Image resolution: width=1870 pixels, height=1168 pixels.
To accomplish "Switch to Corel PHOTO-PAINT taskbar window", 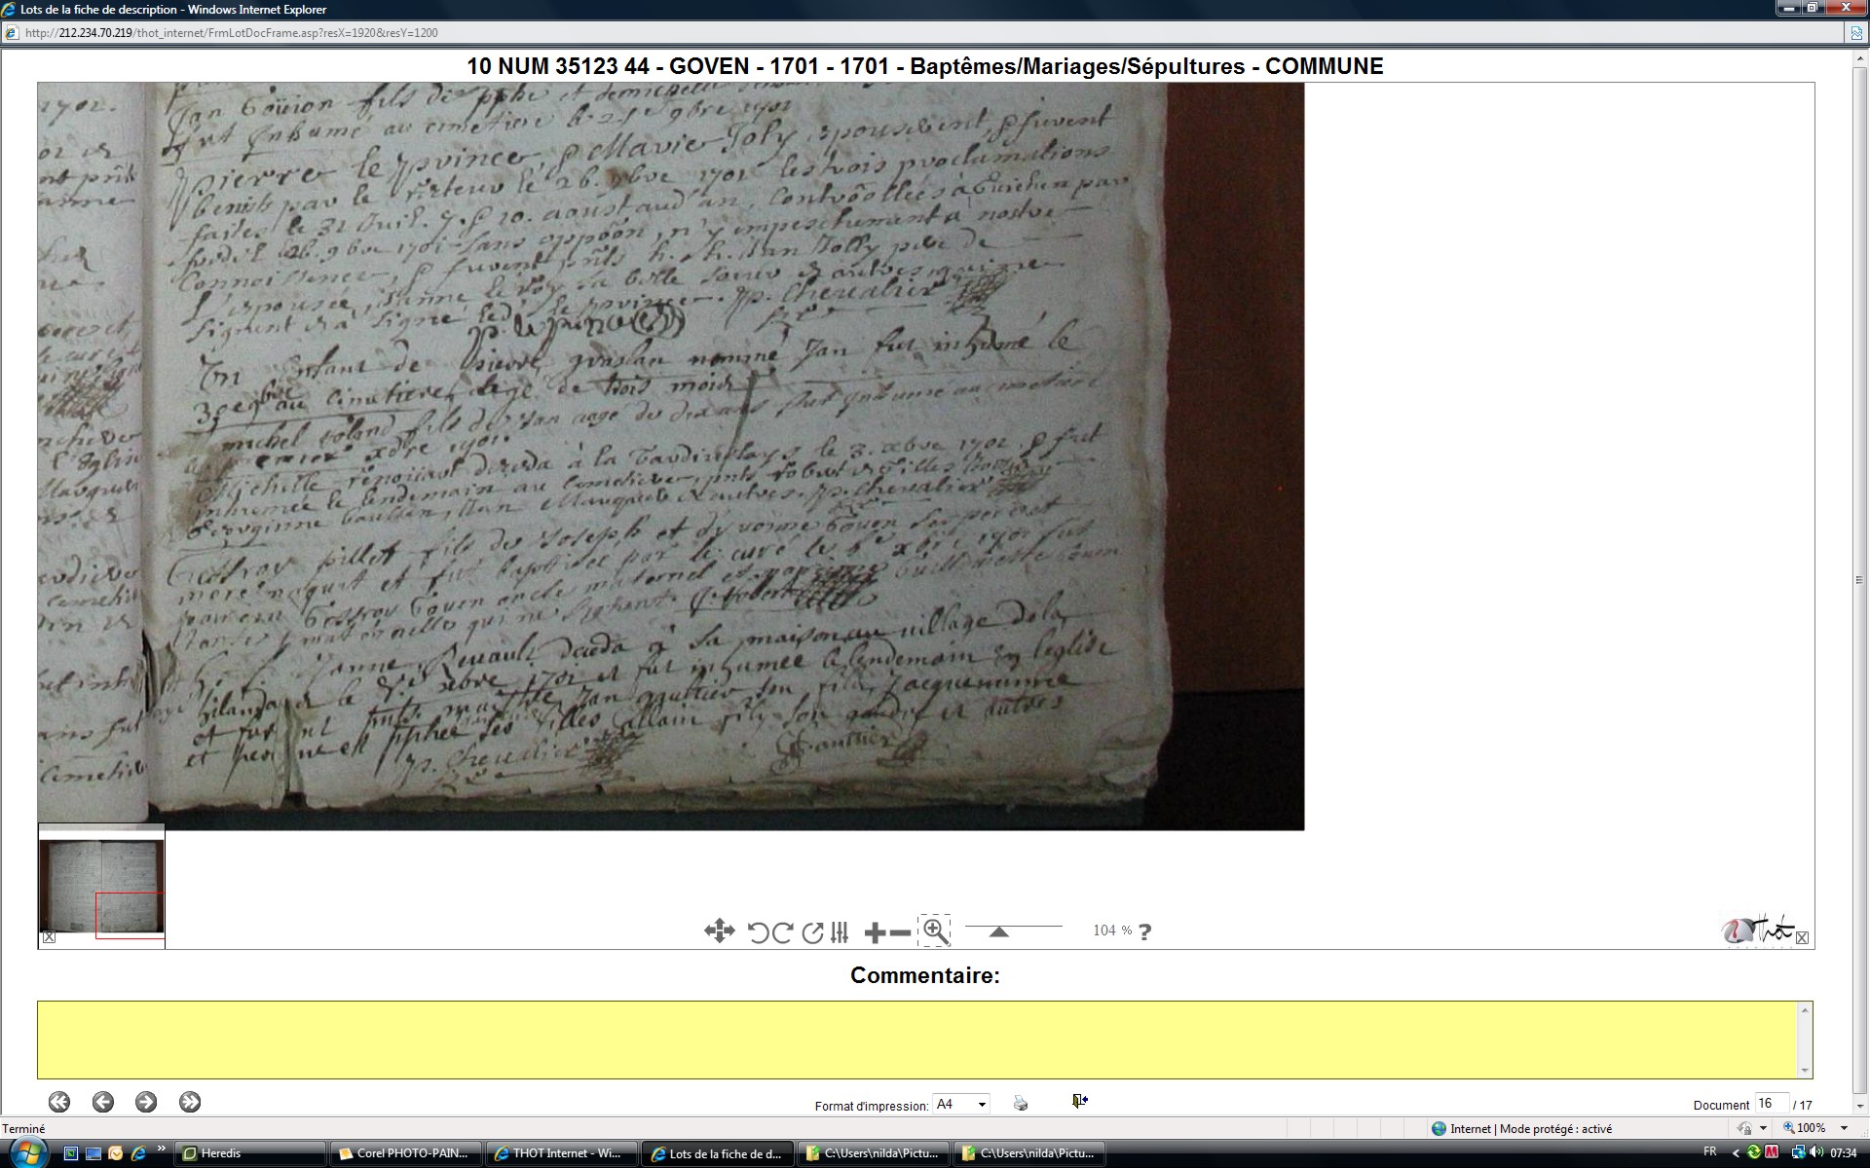I will pos(404,1153).
